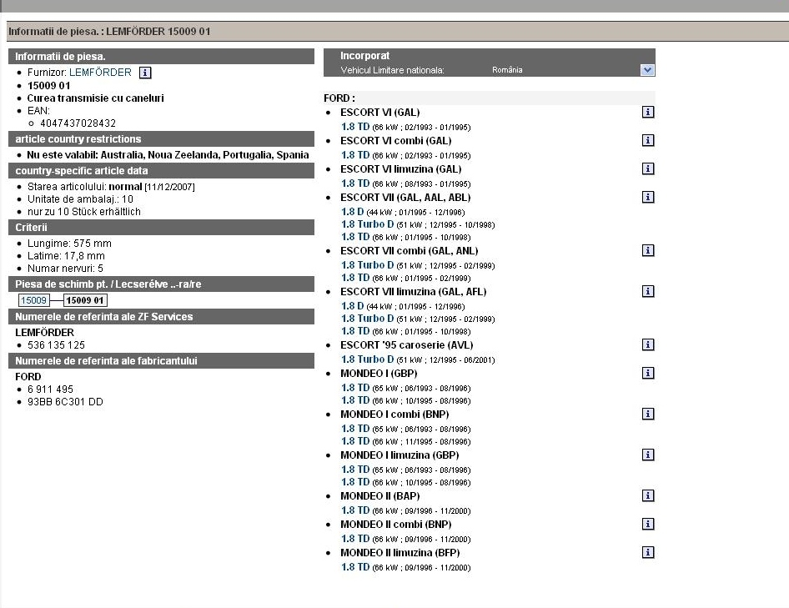Select the 15009 01 replacement part box
Image resolution: width=789 pixels, height=608 pixels.
point(85,300)
